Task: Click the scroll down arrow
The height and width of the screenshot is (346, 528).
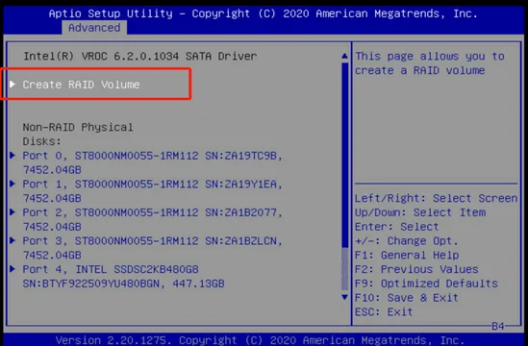Action: pyautogui.click(x=344, y=297)
